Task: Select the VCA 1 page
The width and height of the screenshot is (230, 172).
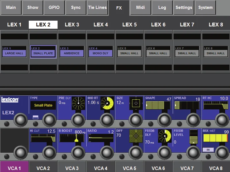Action: click(x=14, y=167)
